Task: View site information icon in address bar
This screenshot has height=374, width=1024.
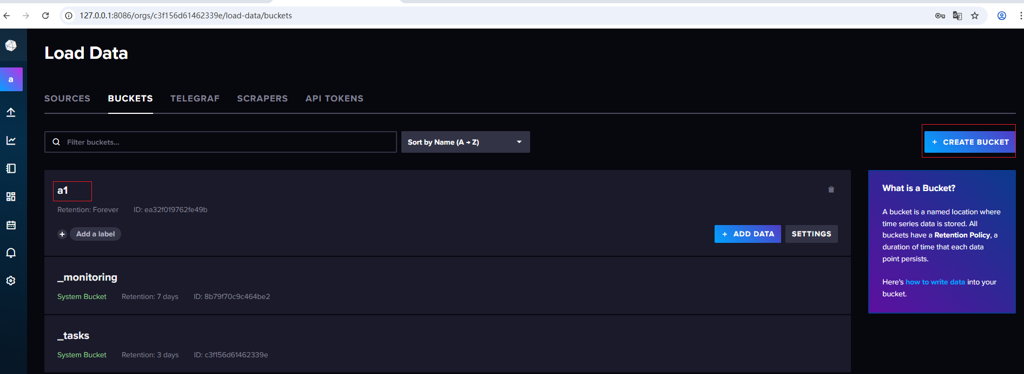Action: click(69, 16)
